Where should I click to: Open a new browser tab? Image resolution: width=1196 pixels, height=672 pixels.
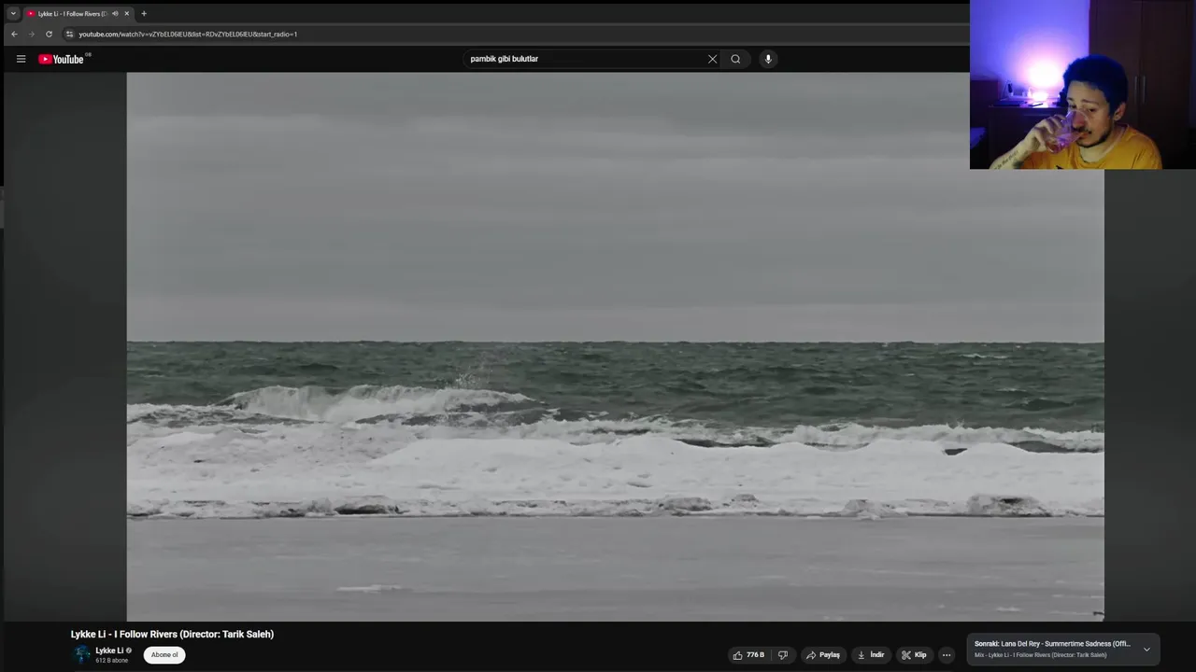(x=144, y=14)
